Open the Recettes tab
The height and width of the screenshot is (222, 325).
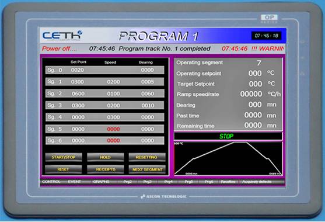[228, 182]
